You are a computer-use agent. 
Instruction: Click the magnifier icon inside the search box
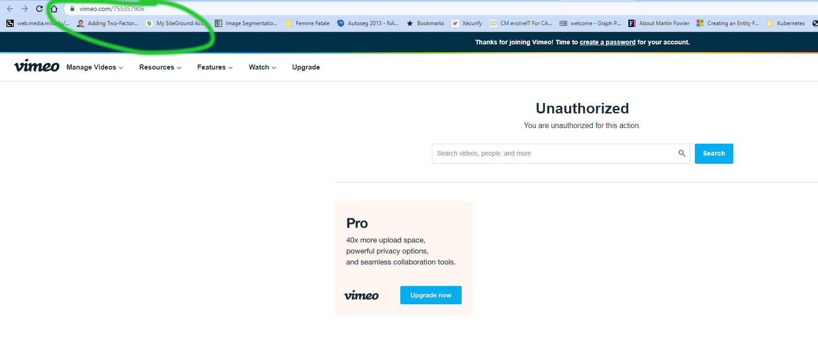point(682,153)
